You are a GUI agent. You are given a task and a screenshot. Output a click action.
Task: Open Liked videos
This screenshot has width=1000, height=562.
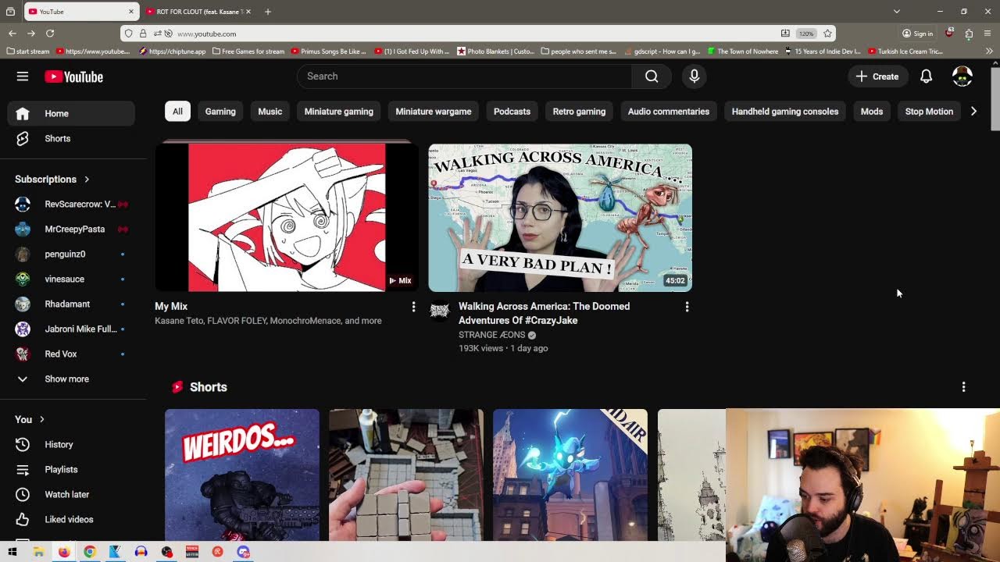point(71,520)
